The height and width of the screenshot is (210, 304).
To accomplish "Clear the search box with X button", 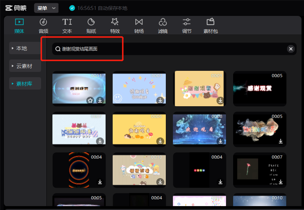I will [291, 49].
